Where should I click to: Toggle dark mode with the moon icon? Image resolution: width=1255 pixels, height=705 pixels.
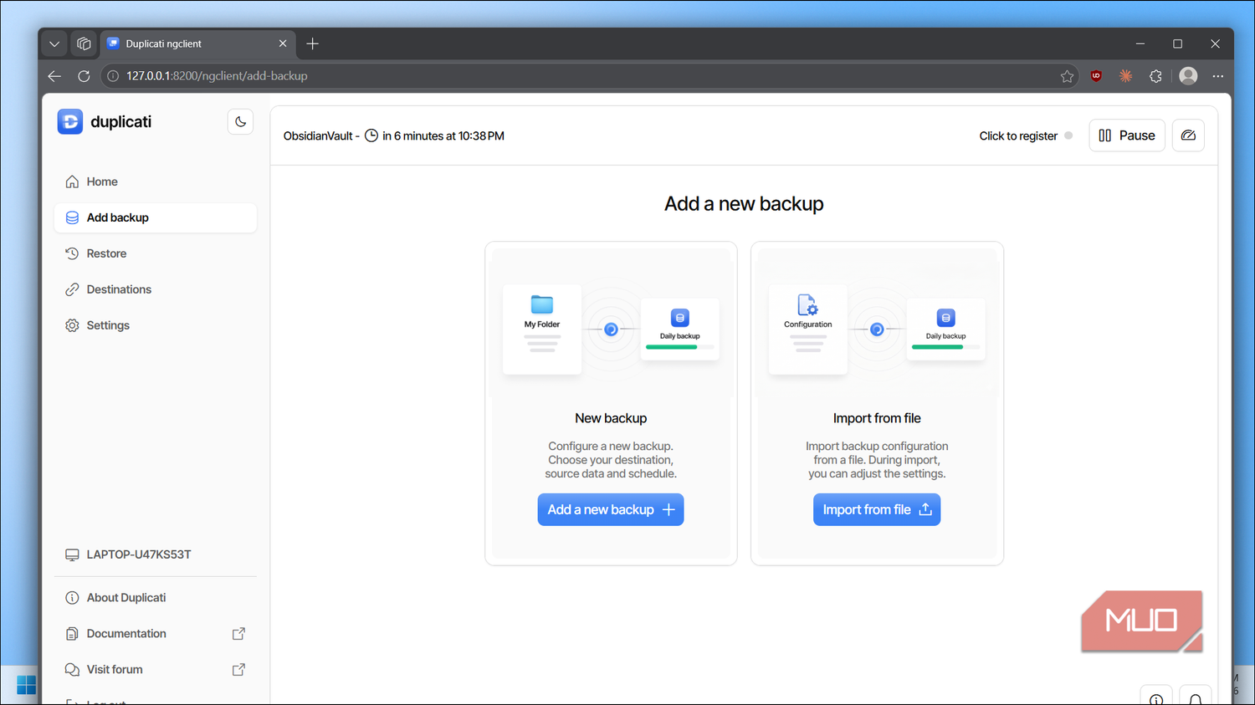tap(240, 122)
